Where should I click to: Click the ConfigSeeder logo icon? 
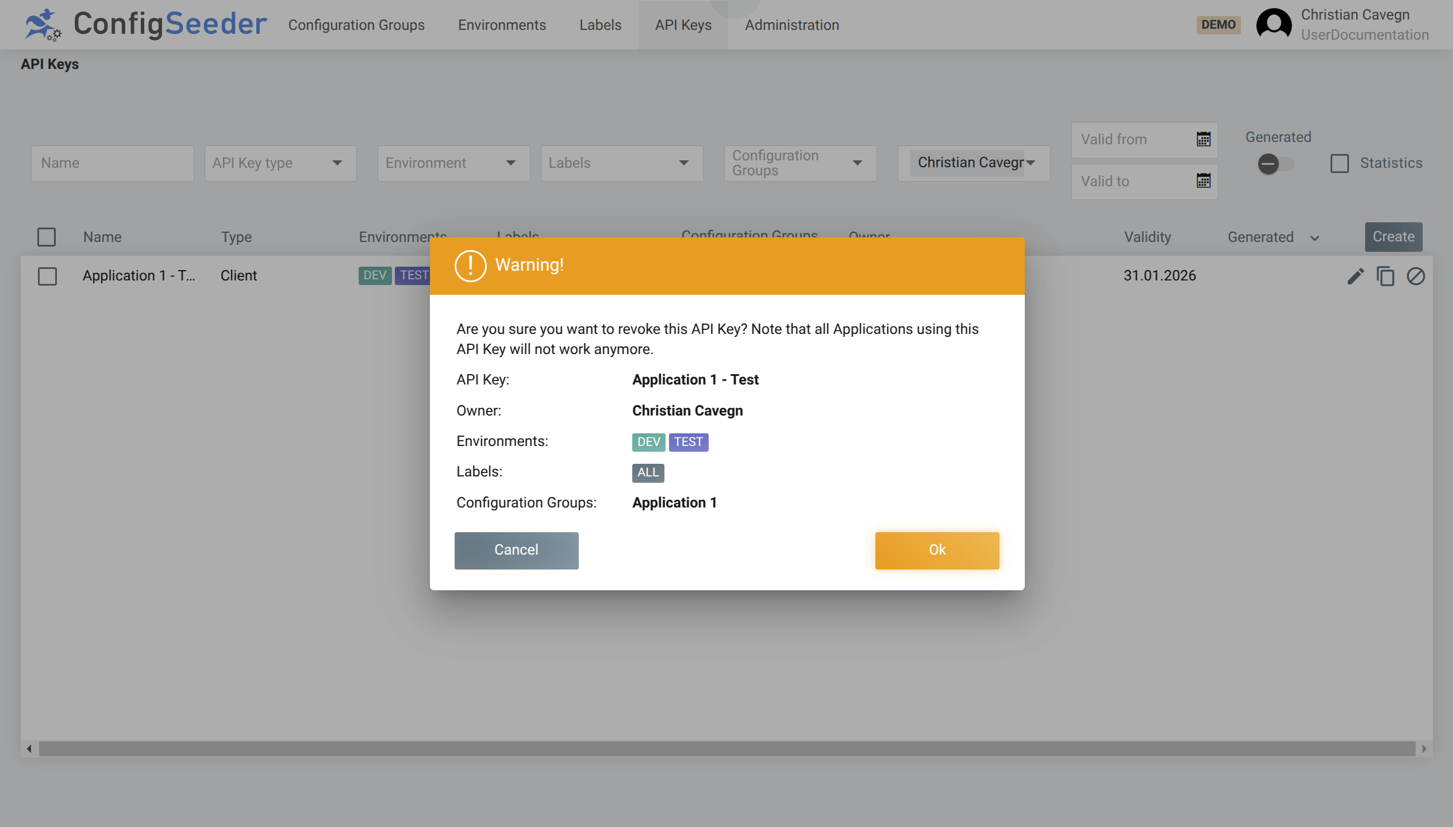(x=43, y=25)
